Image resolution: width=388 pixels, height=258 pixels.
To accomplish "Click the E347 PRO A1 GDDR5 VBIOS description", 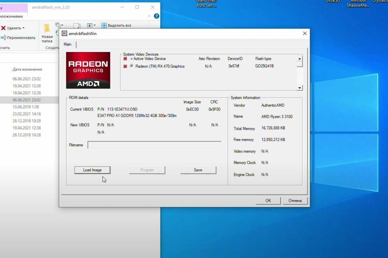I will pos(137,116).
